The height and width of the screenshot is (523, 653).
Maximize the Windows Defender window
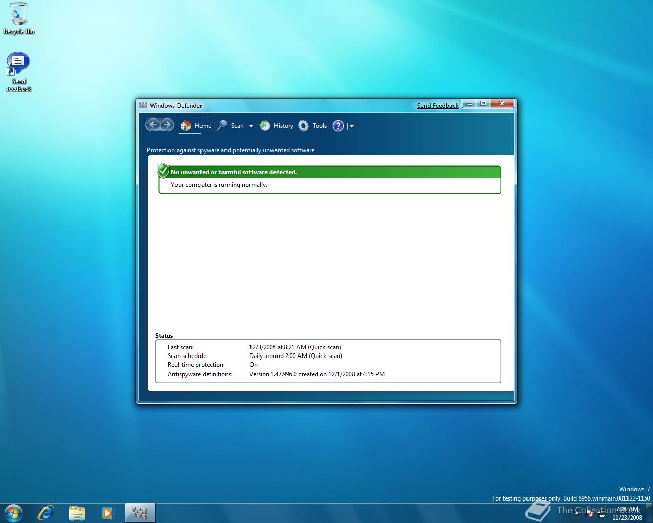[x=483, y=104]
